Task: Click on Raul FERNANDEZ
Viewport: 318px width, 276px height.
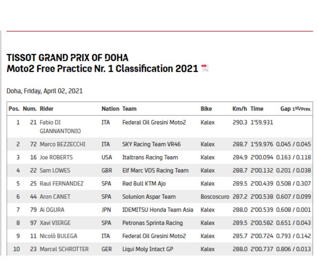Action: click(x=62, y=184)
